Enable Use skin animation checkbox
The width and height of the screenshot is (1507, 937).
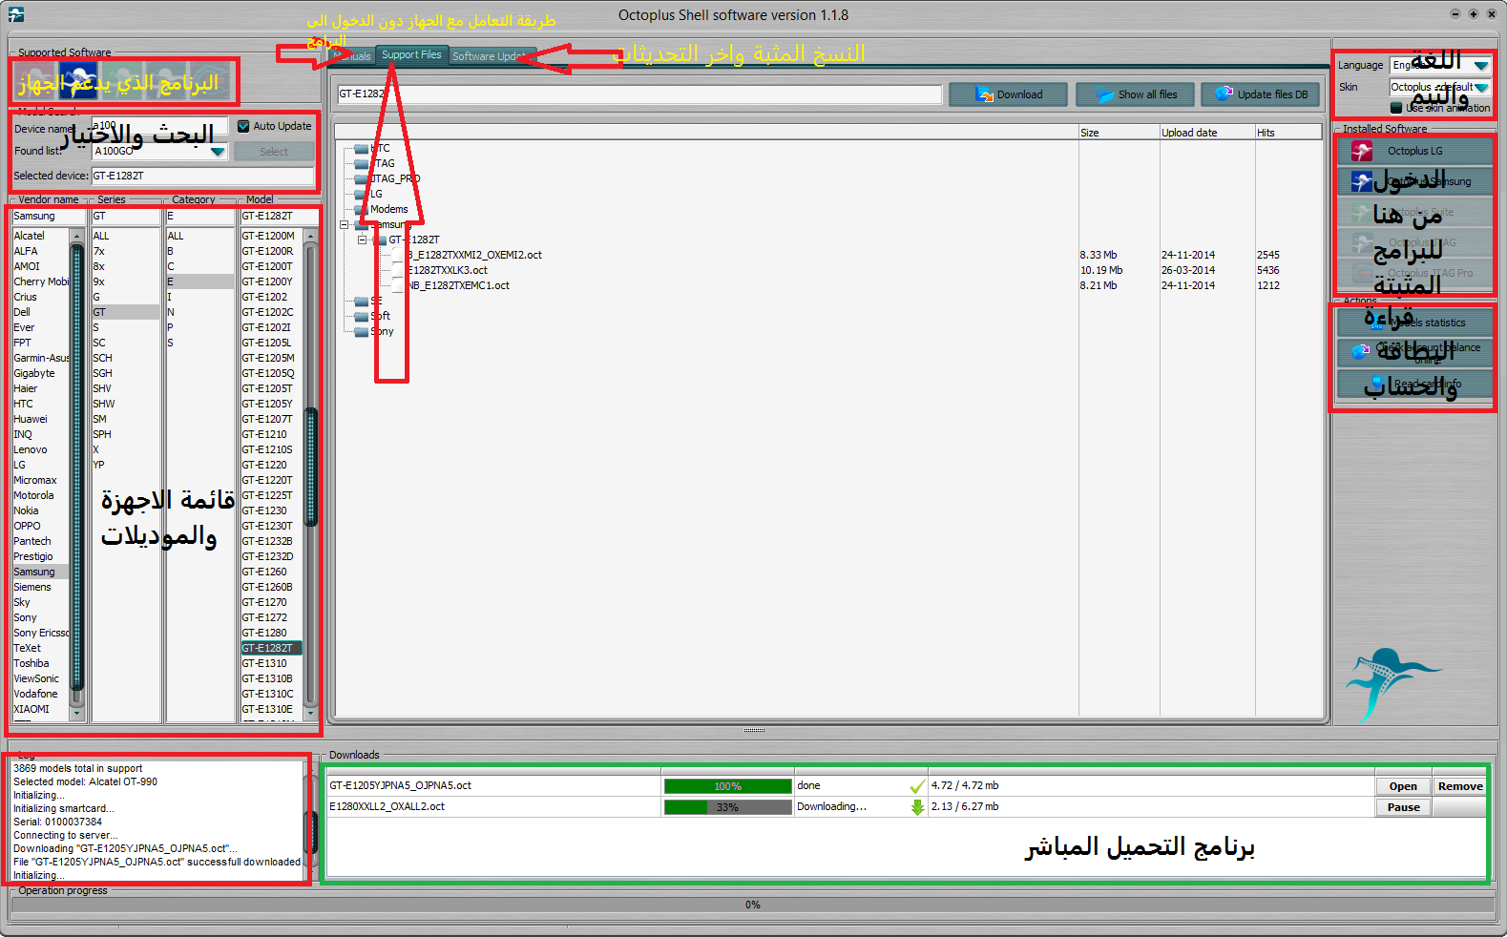(x=1396, y=108)
